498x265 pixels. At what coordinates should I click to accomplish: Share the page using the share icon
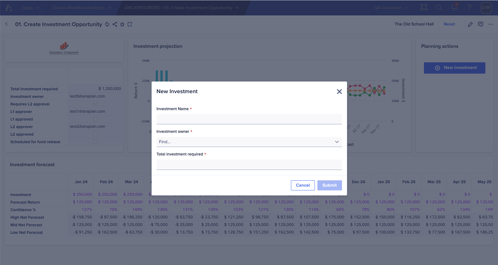click(x=115, y=24)
